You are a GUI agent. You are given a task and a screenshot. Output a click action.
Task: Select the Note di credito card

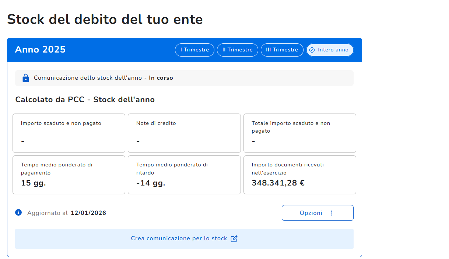(x=184, y=133)
